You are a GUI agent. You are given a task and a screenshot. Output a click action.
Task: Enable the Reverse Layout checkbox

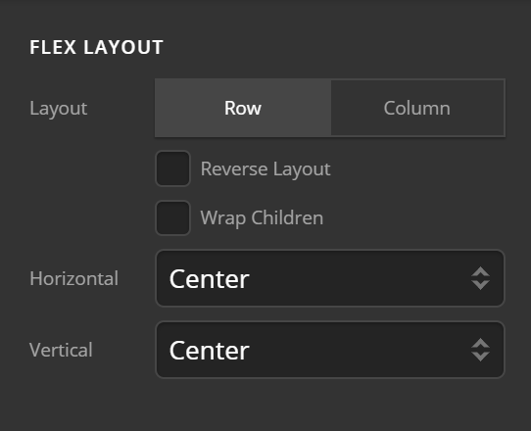pyautogui.click(x=172, y=168)
